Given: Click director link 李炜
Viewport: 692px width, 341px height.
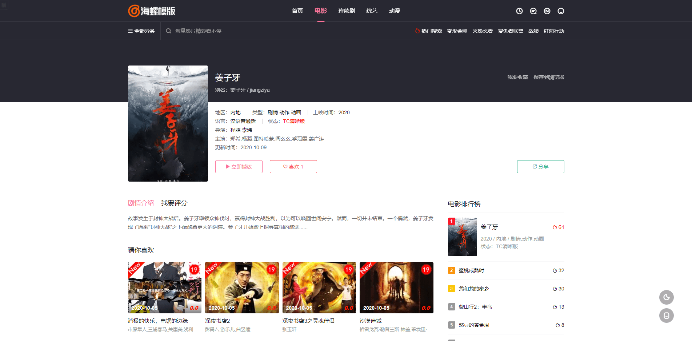Looking at the screenshot, I should coord(247,130).
